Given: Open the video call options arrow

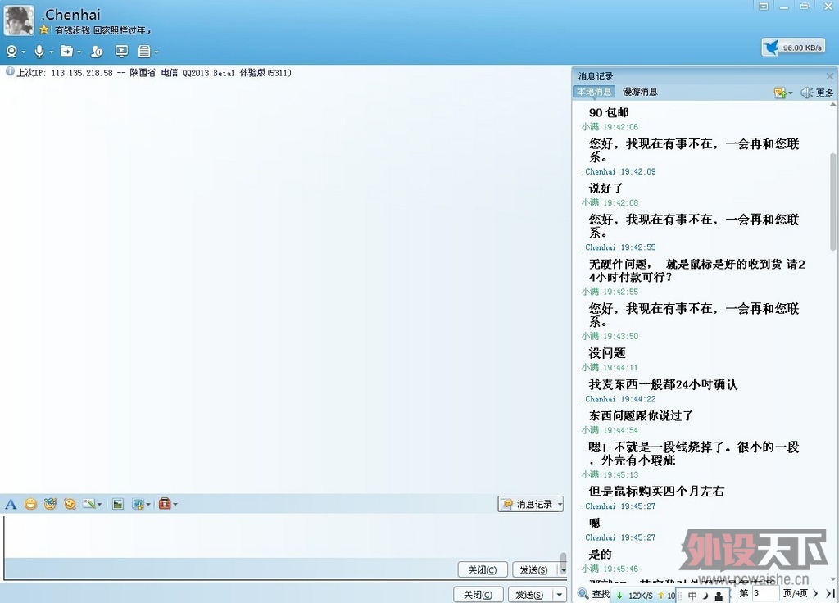Looking at the screenshot, I should tap(24, 52).
